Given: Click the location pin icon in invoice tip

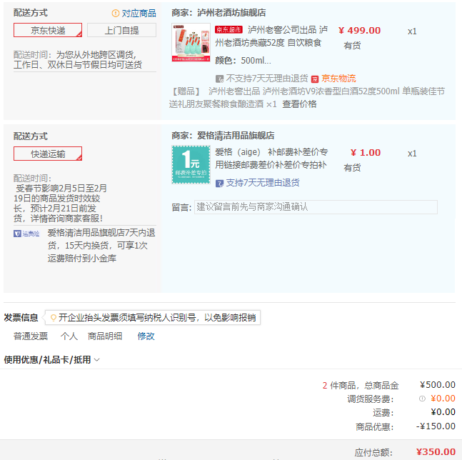Looking at the screenshot, I should pyautogui.click(x=53, y=317).
